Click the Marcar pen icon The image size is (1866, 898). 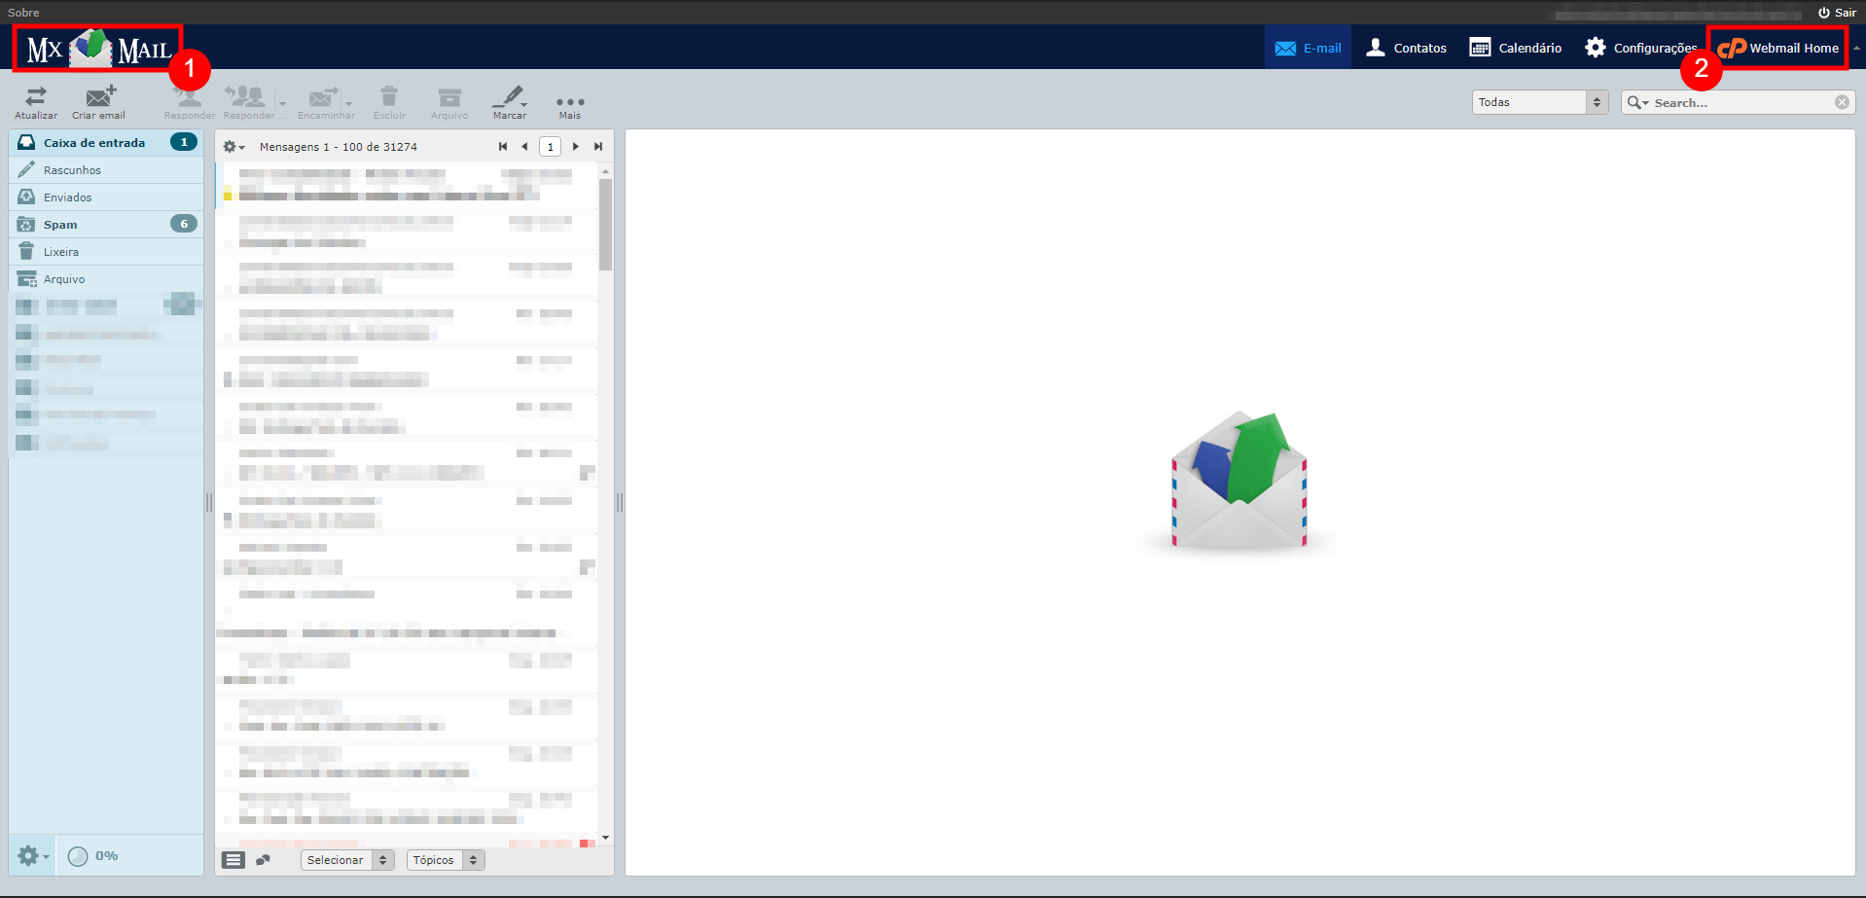pos(509,97)
